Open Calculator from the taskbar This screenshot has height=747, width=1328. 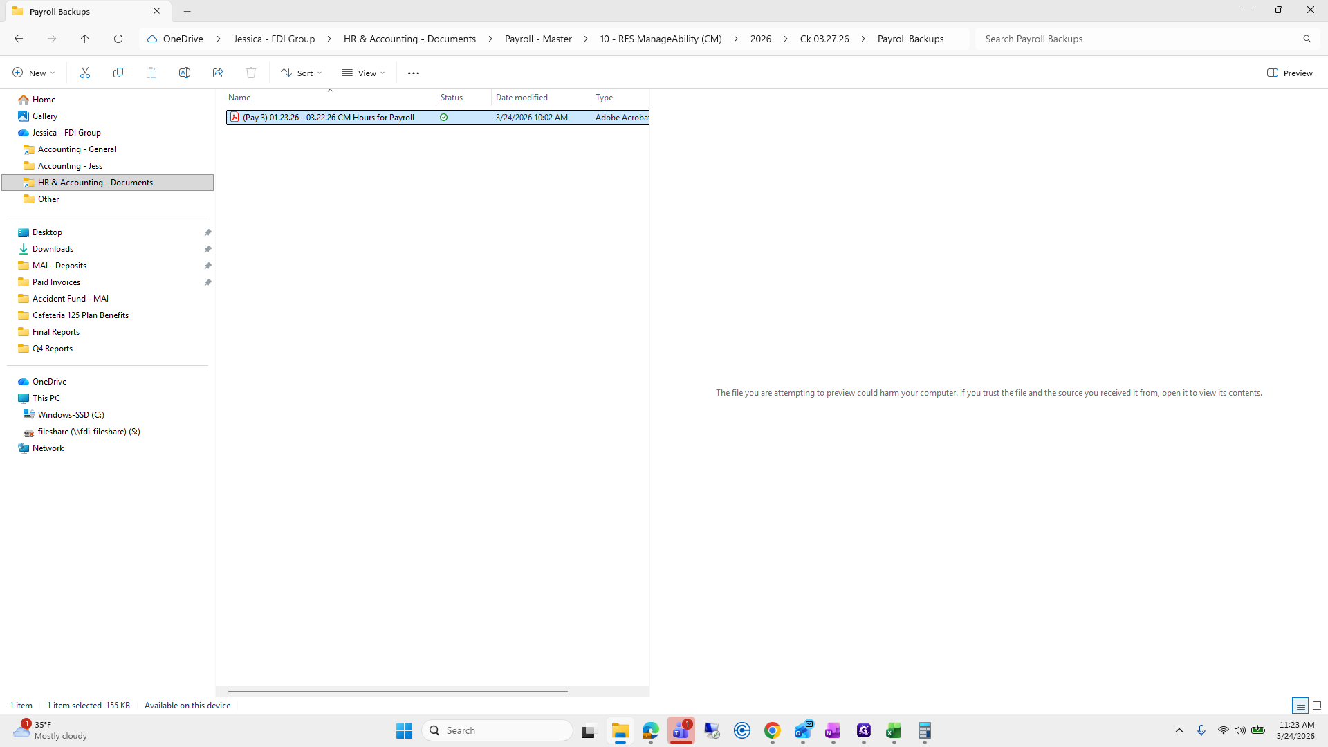924,730
